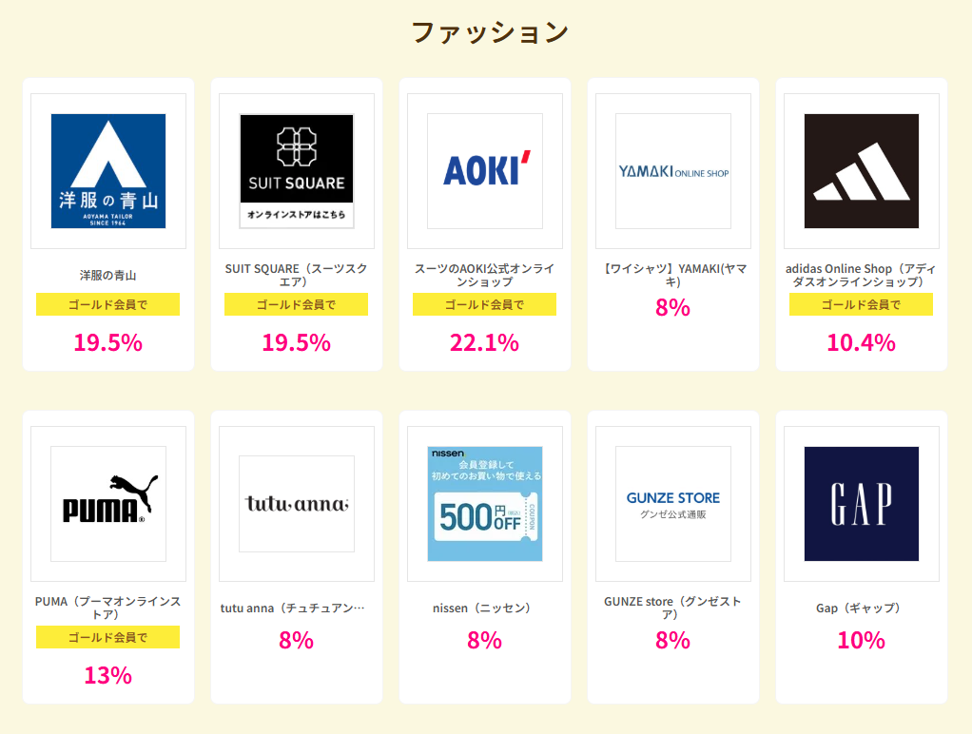Image resolution: width=972 pixels, height=734 pixels.
Task: Open the GAP logo tile
Action: pos(862,504)
